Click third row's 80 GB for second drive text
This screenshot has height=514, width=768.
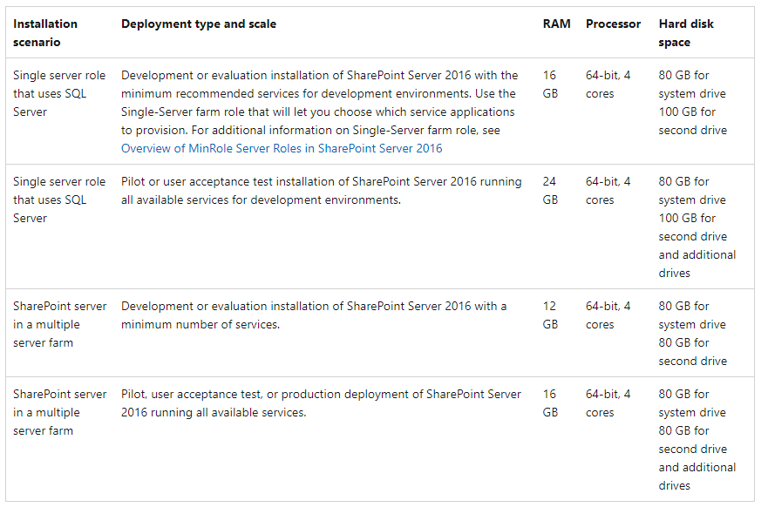(692, 352)
